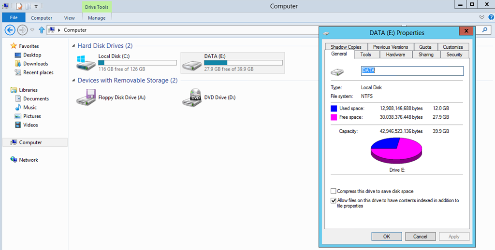This screenshot has width=495, height=250.
Task: Click the search magnifier icon
Action: coord(484,30)
